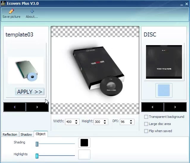Click the Ecovers Plus app logo icon

point(3,3)
